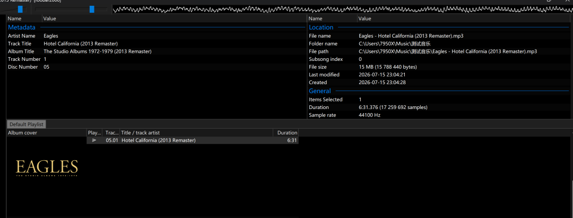Click the Eagles album cover art
The width and height of the screenshot is (573, 218).
tap(47, 168)
